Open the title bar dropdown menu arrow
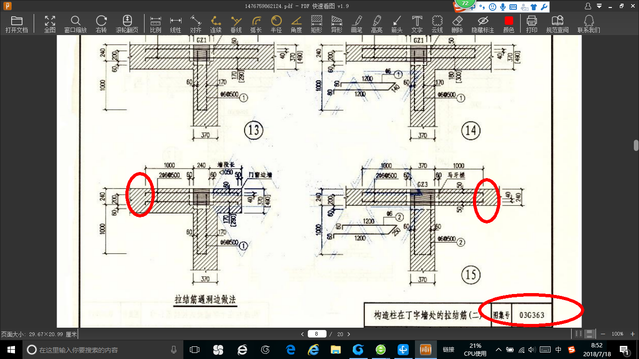Image resolution: width=639 pixels, height=359 pixels. (x=599, y=6)
